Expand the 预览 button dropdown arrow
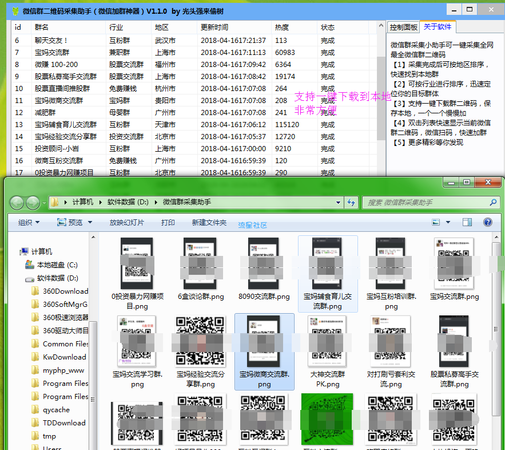Image resolution: width=505 pixels, height=450 pixels. (x=90, y=222)
